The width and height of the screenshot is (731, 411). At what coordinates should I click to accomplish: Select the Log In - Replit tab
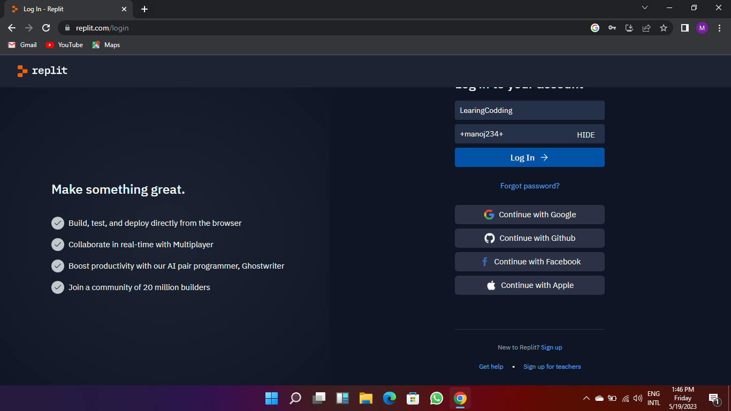(67, 9)
